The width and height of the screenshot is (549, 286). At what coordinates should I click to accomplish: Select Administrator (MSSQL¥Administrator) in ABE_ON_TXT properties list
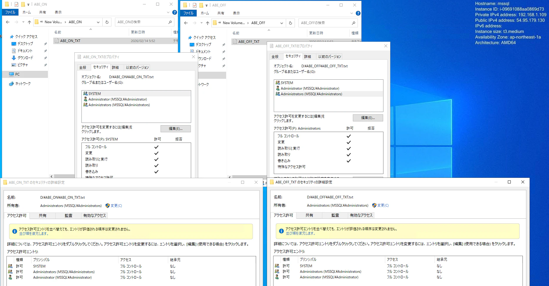click(x=136, y=99)
